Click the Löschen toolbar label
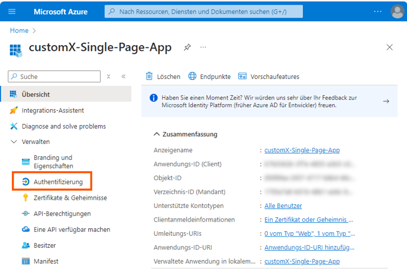Image resolution: width=407 pixels, height=269 pixels. [169, 76]
